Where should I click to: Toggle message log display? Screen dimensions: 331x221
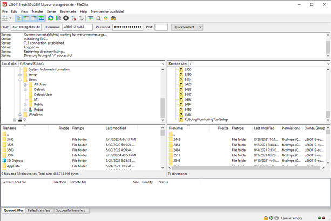click(x=19, y=18)
